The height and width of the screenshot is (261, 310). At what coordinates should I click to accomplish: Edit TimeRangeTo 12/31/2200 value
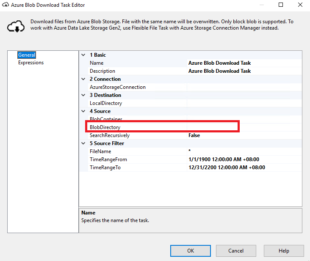244,168
